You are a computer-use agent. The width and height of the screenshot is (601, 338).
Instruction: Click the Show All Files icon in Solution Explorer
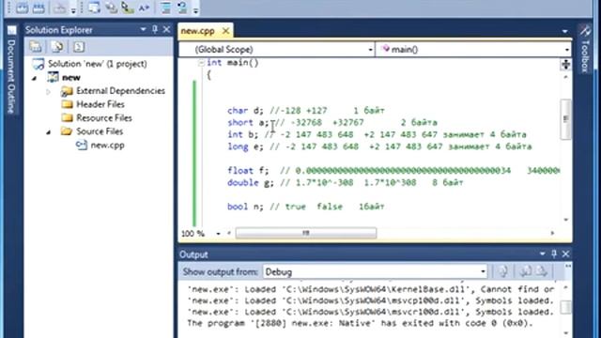pos(57,47)
